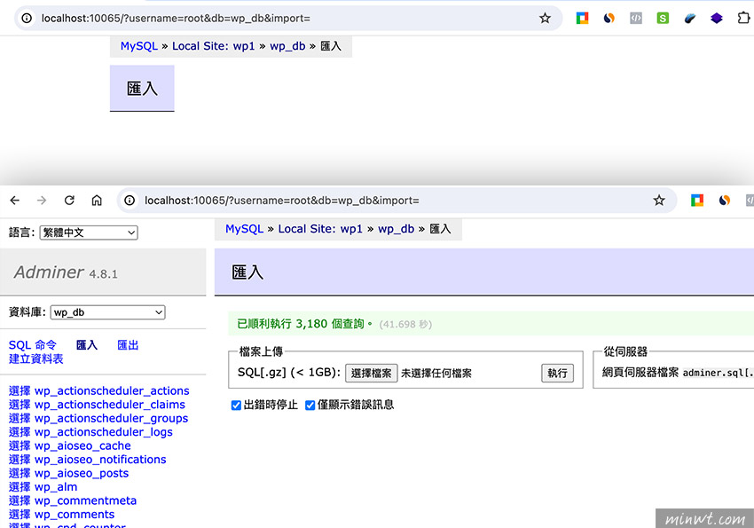Click 選擇 beside wp_alm

tap(20, 487)
